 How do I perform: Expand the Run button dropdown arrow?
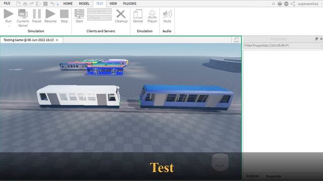[x=9, y=26]
